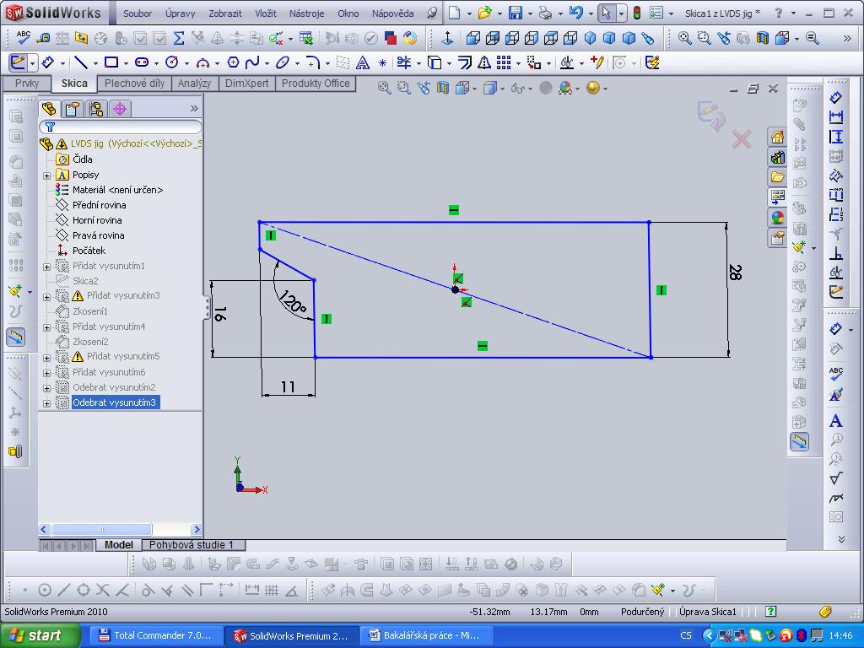864x648 pixels.
Task: Open File Explorer task pane folder icon
Action: tap(777, 177)
